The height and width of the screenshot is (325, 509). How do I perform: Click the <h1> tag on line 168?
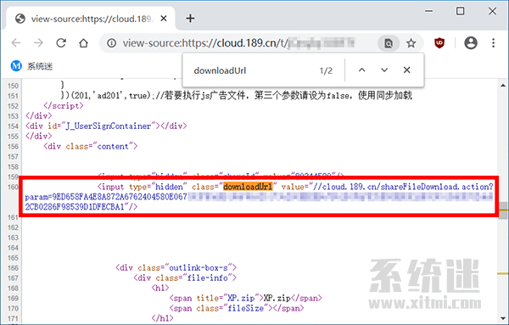160,288
